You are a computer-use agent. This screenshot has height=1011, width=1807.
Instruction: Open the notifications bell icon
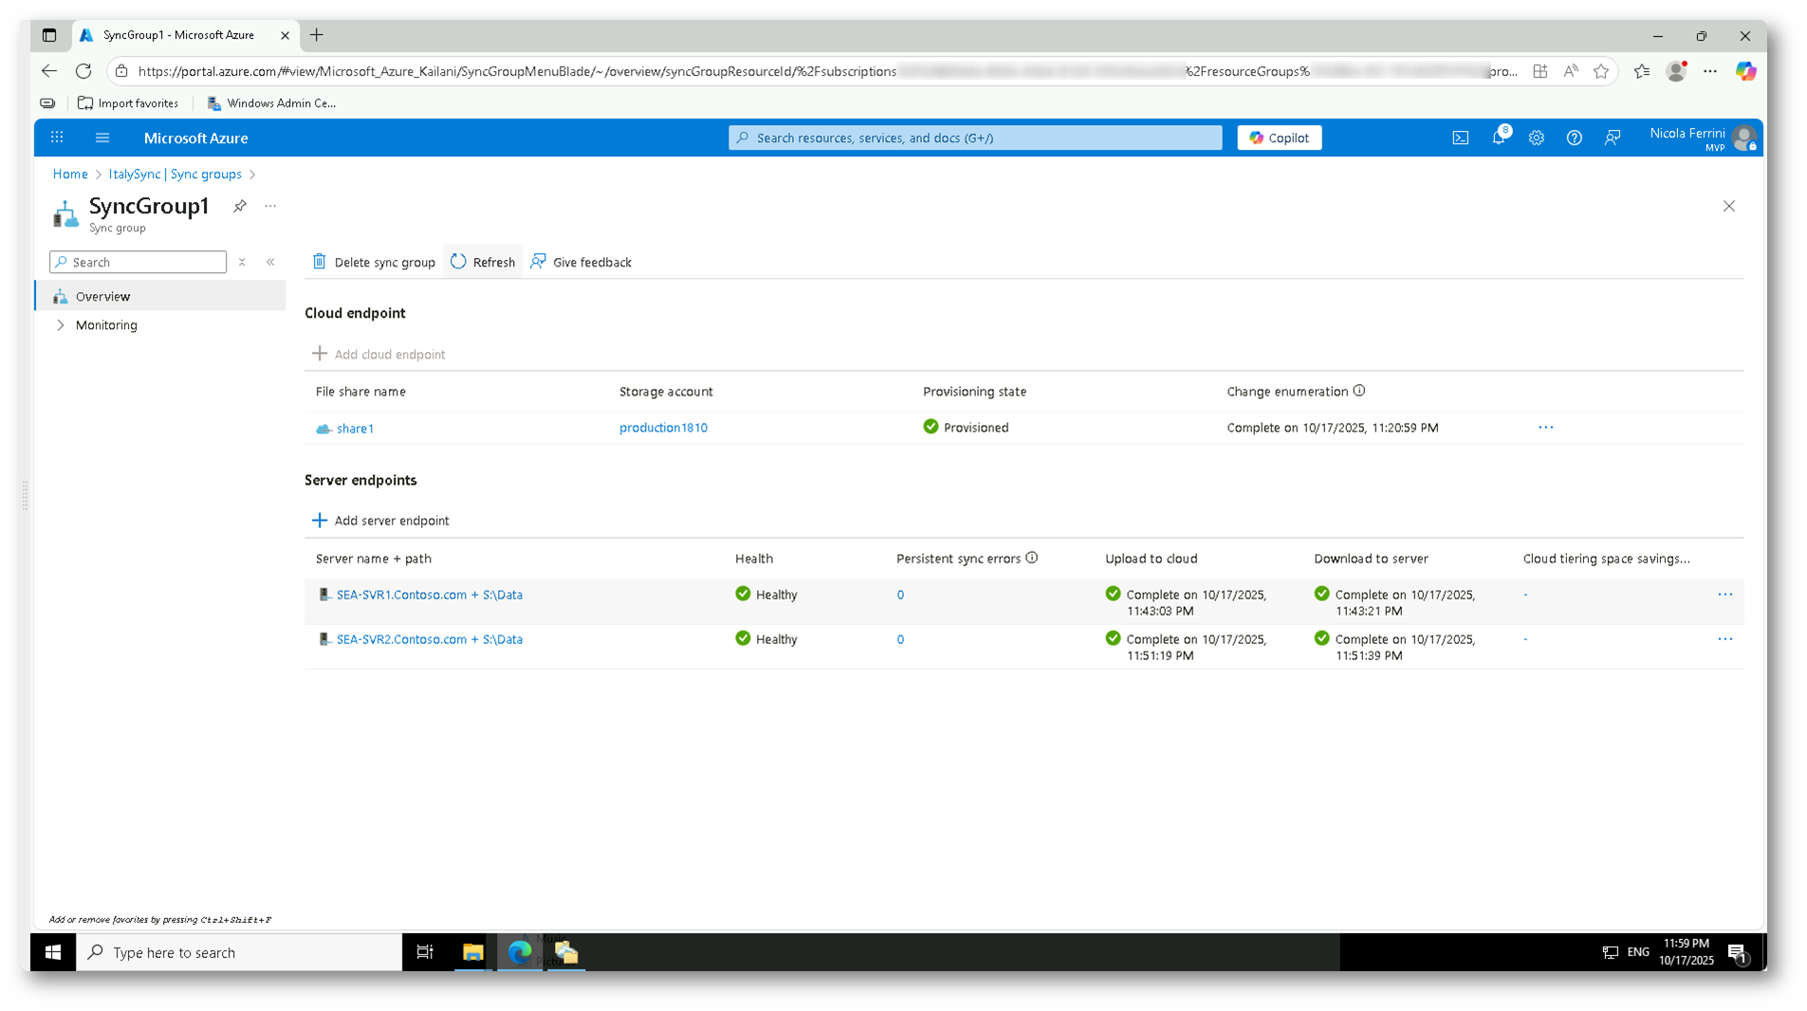coord(1499,138)
